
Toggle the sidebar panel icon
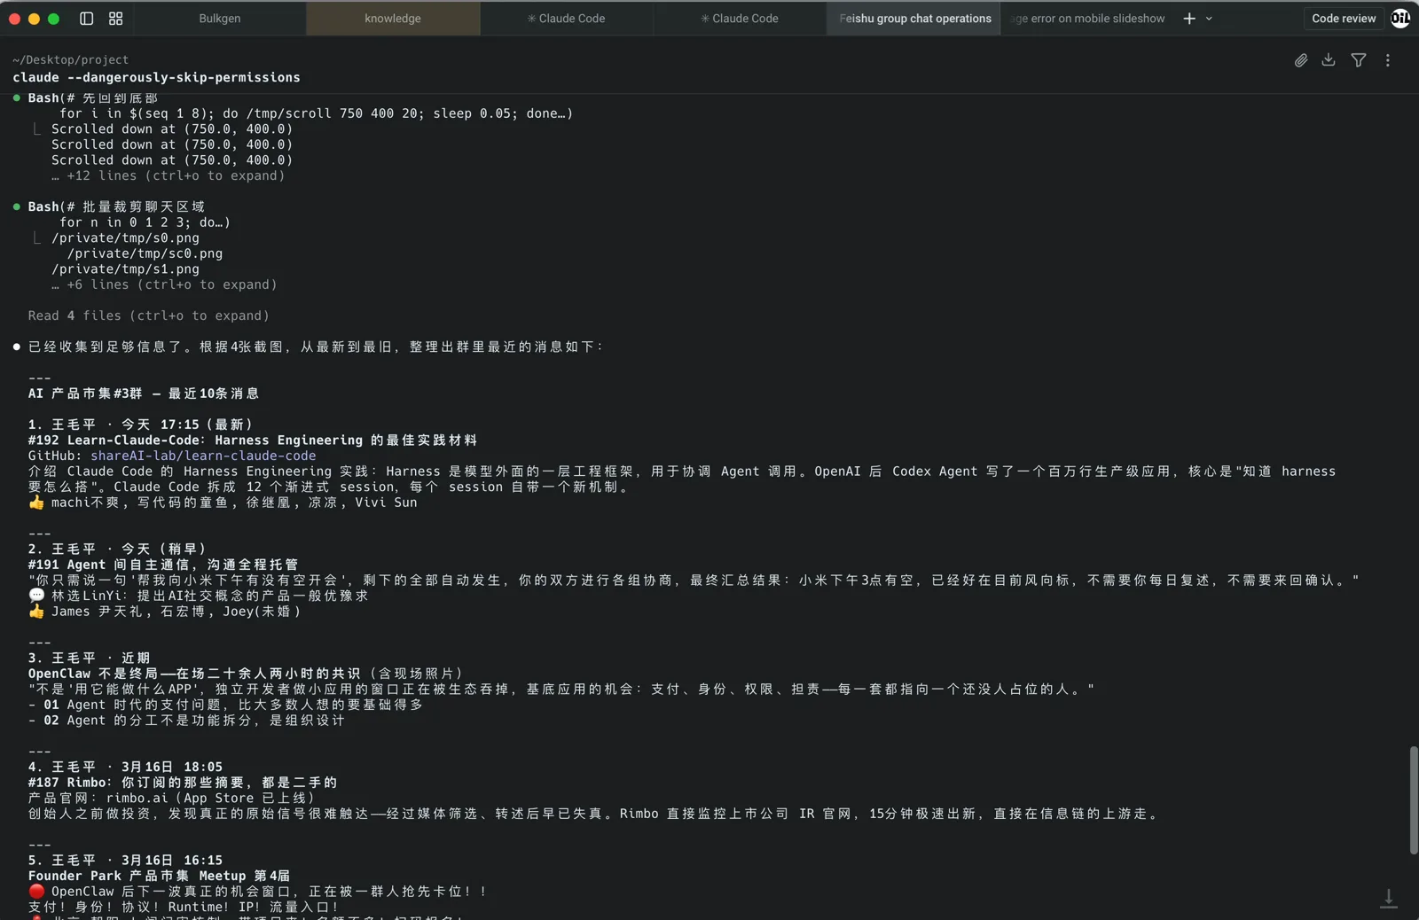tap(87, 19)
